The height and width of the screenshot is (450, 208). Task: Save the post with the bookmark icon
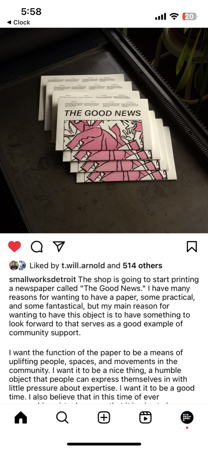tap(192, 246)
